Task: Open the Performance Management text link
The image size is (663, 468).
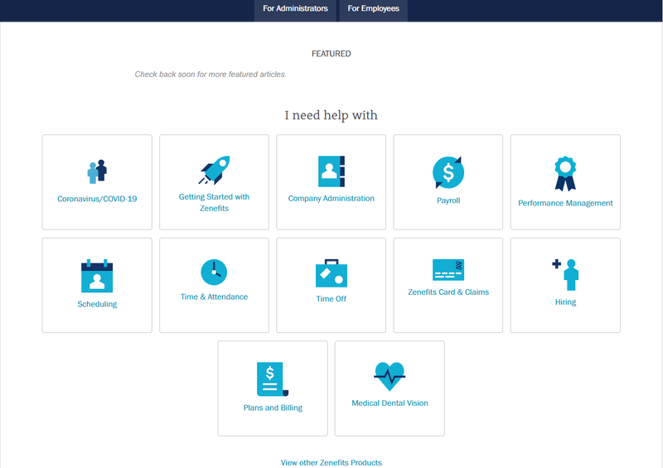Action: pos(565,203)
